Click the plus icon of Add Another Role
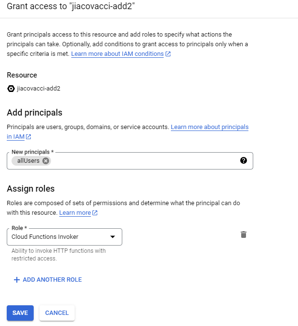Image resolution: width=298 pixels, height=326 pixels. coord(17,280)
